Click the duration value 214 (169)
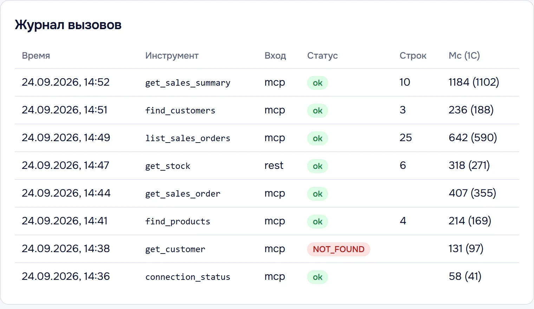The width and height of the screenshot is (534, 309). point(470,221)
